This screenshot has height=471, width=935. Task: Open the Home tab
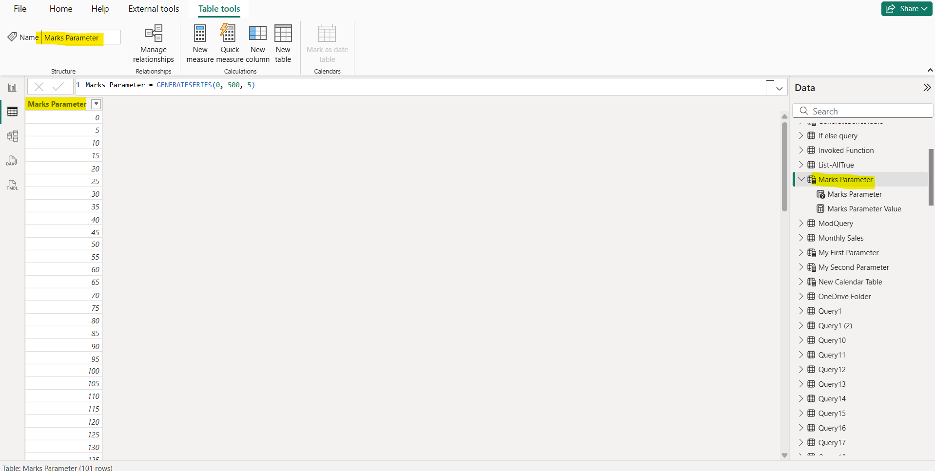tap(61, 9)
